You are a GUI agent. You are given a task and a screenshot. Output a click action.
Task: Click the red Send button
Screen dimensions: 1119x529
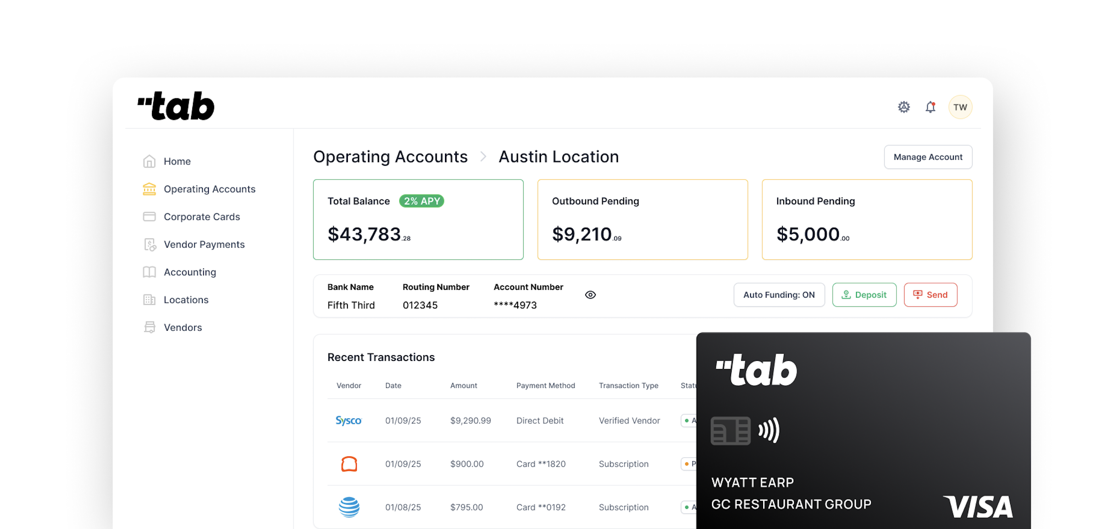930,295
